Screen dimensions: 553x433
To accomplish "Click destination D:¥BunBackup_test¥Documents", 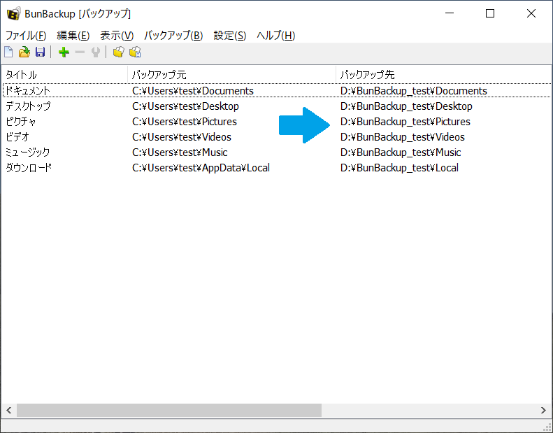I will pyautogui.click(x=414, y=91).
